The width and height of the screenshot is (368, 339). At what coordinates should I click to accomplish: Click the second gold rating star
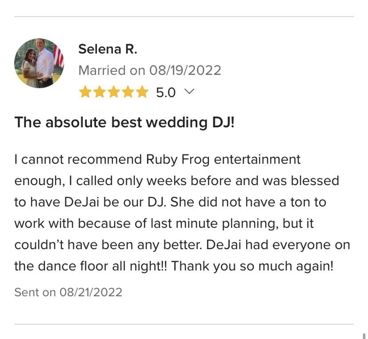pos(99,92)
